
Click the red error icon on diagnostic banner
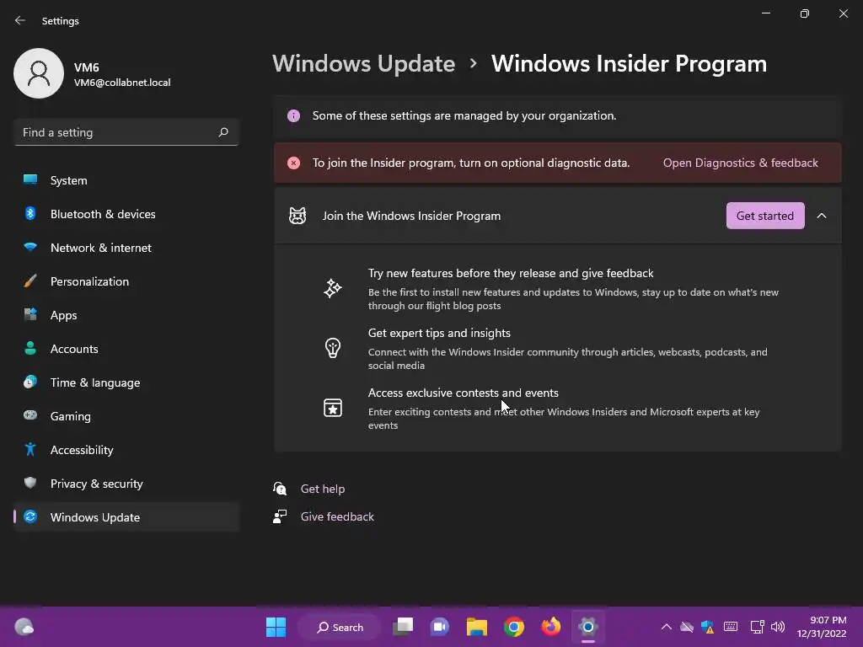tap(294, 163)
